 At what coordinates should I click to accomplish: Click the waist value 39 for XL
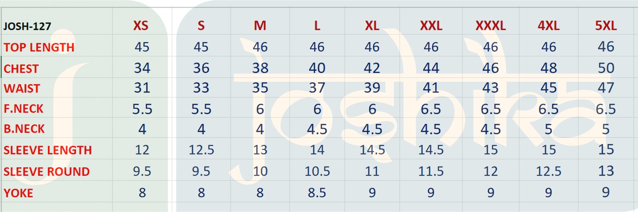point(372,88)
